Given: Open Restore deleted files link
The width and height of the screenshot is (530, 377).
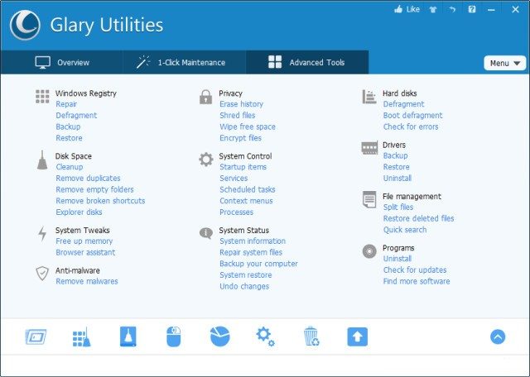Looking at the screenshot, I should 418,218.
